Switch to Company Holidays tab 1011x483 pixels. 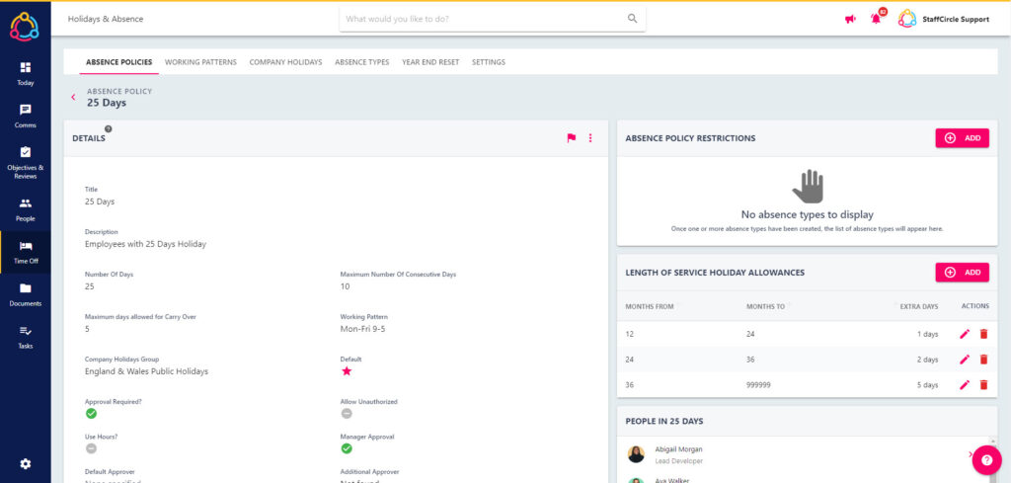[x=285, y=62]
